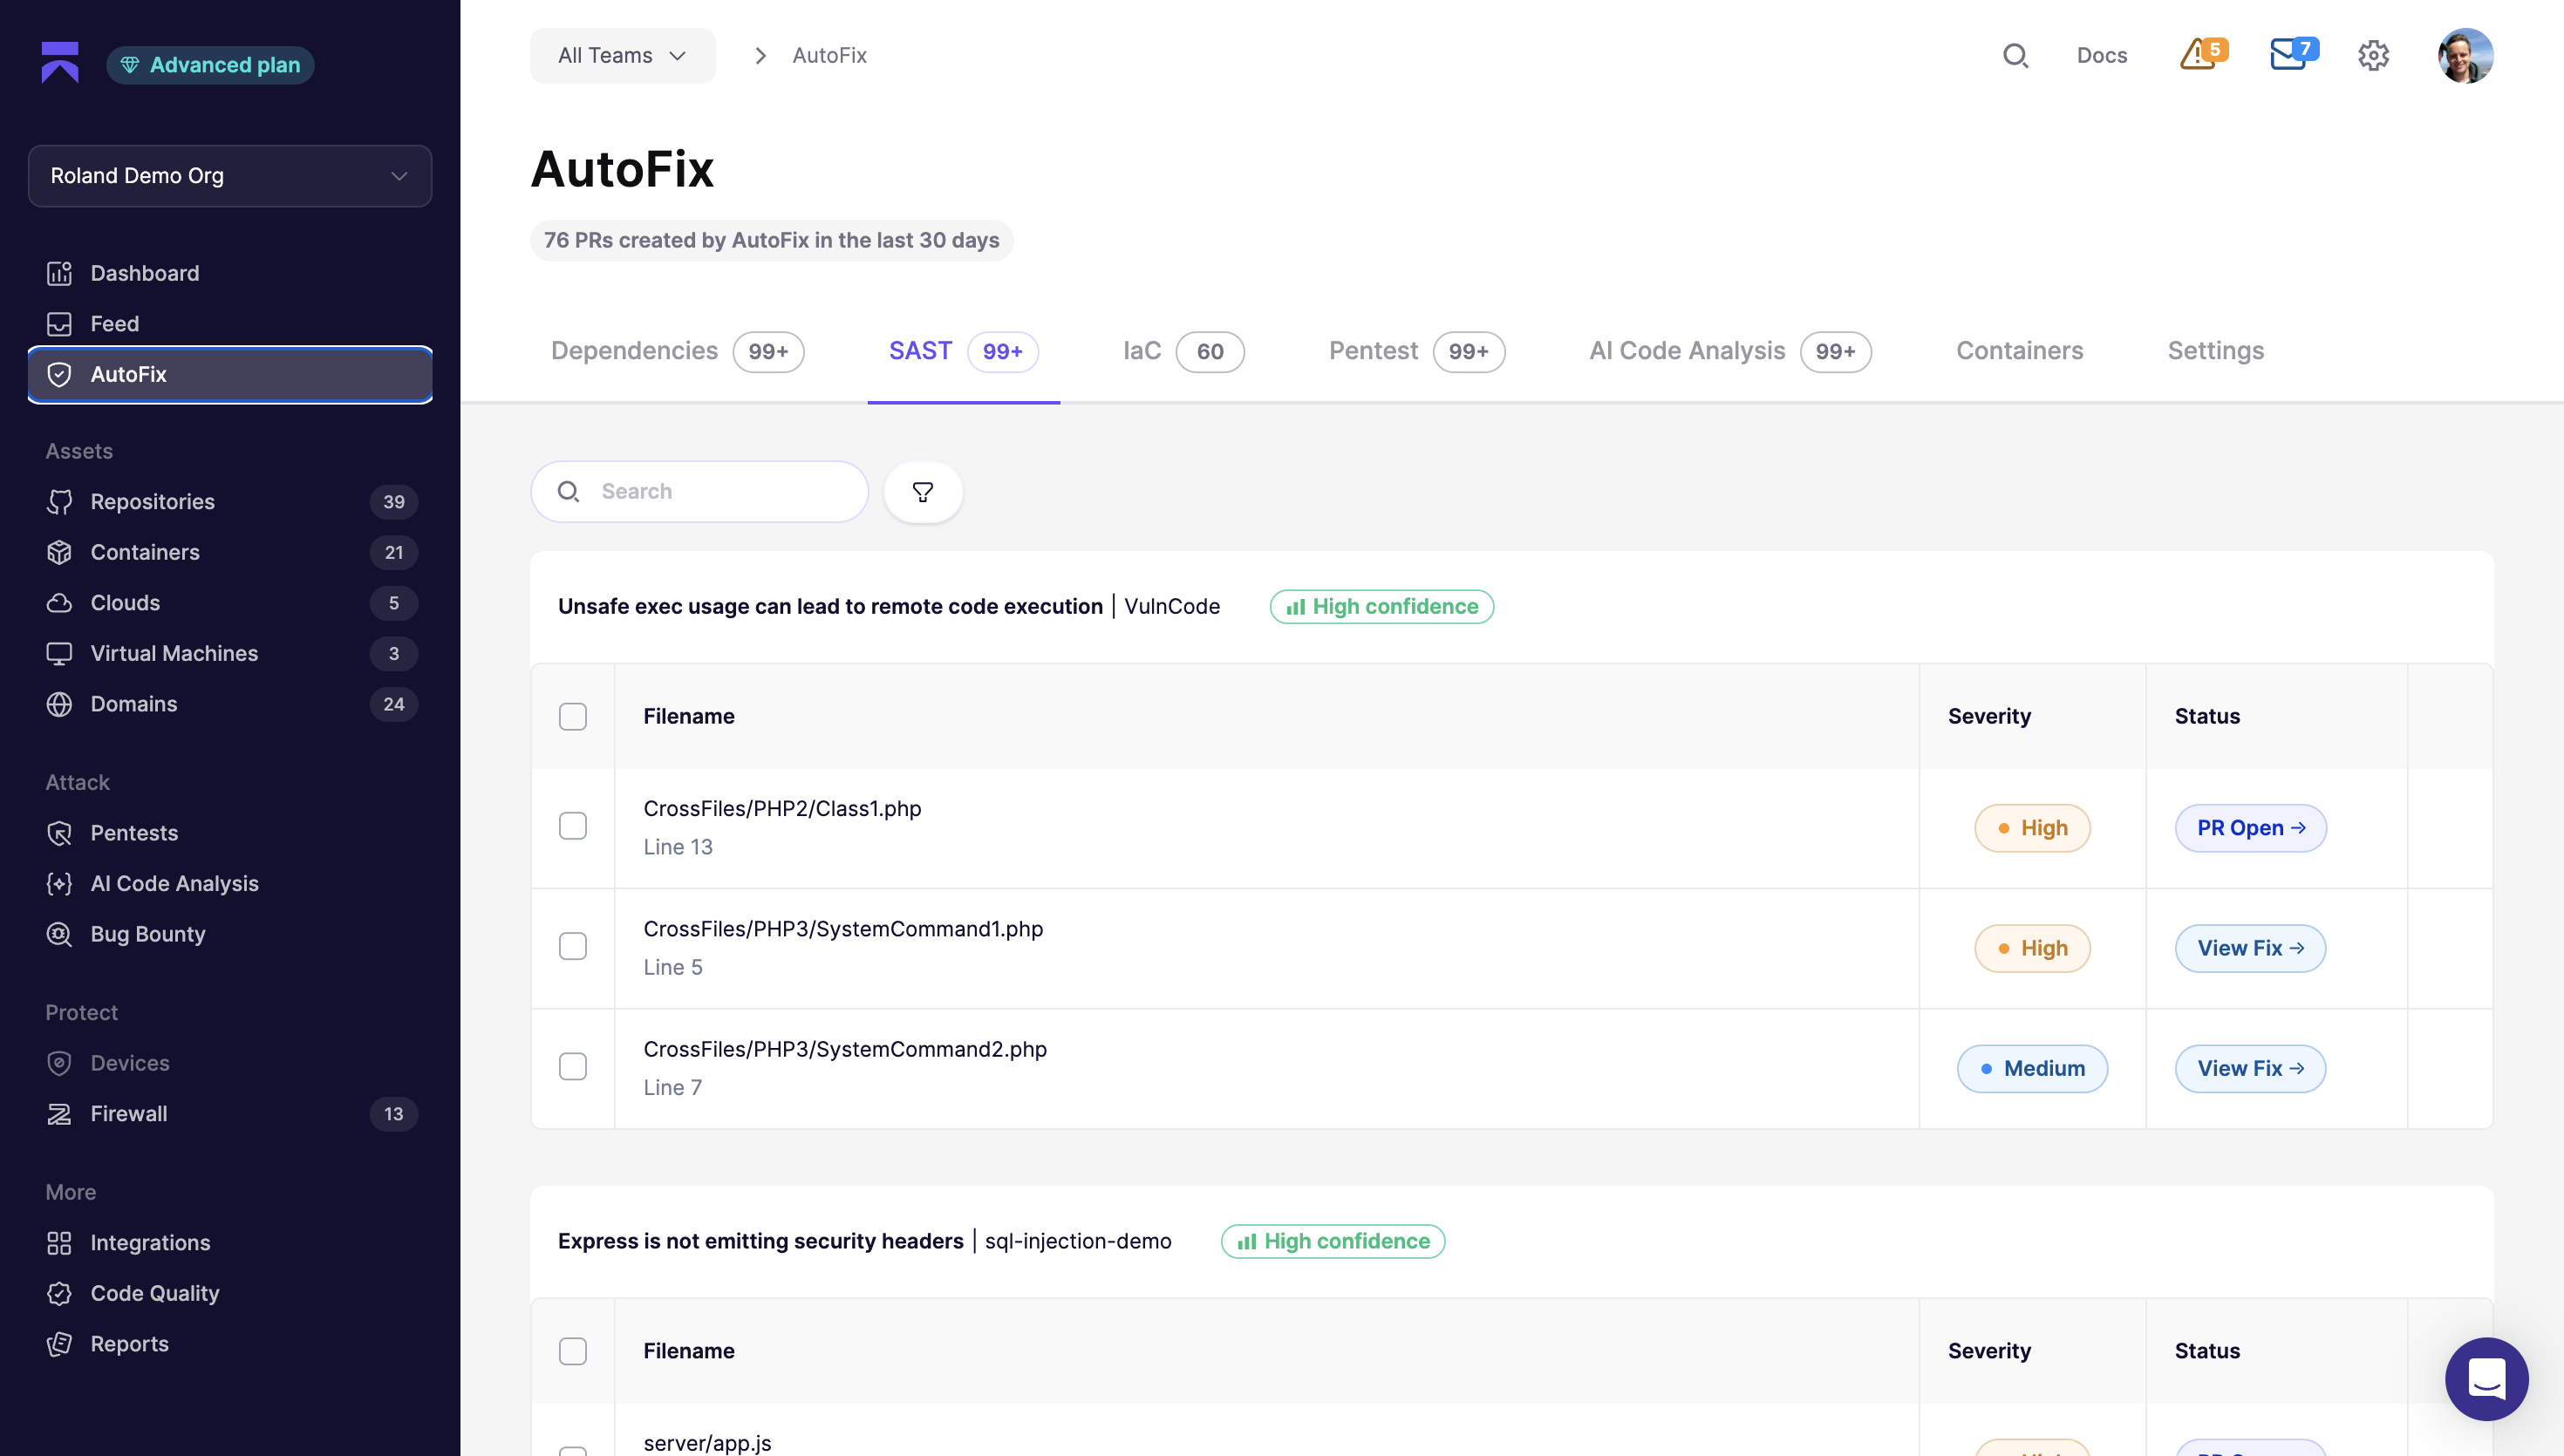Expand the All Teams dropdown
This screenshot has width=2564, height=1456.
click(x=622, y=56)
